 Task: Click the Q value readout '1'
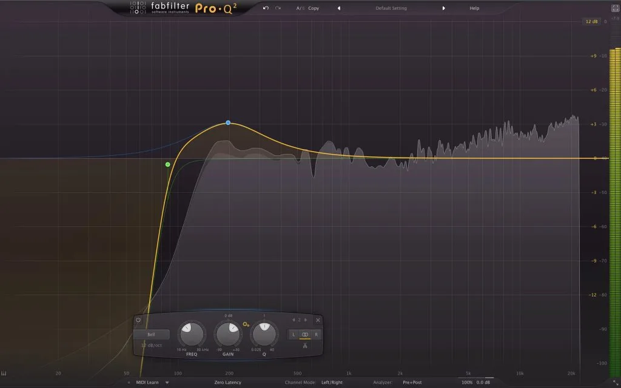(264, 315)
